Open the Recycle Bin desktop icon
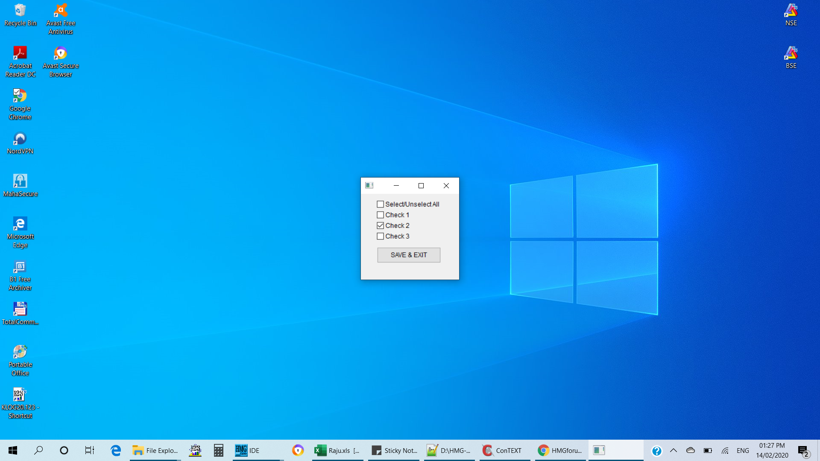This screenshot has width=820, height=461. [20, 15]
